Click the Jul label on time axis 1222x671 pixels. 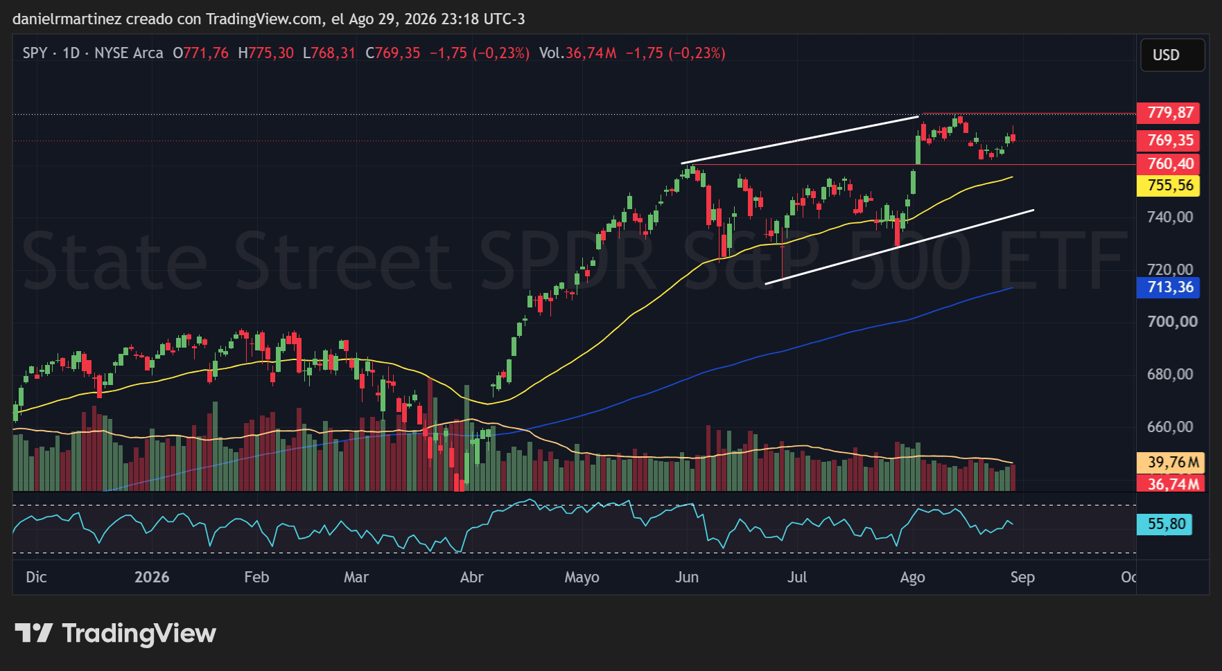(797, 578)
